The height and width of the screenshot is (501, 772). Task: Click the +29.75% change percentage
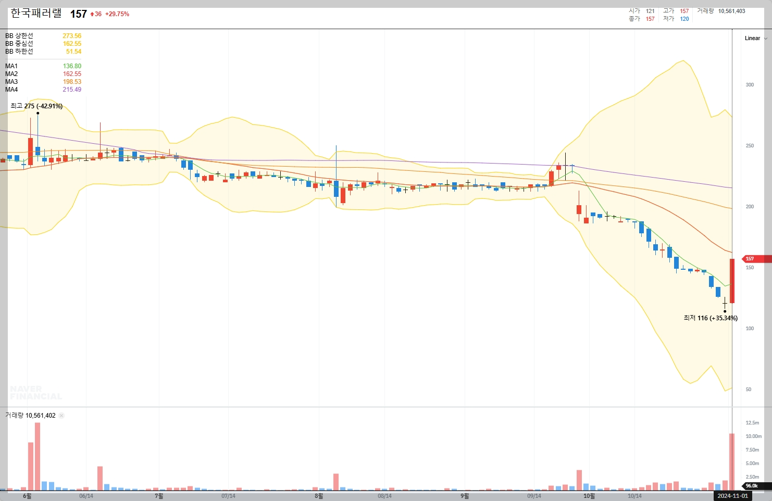[117, 14]
